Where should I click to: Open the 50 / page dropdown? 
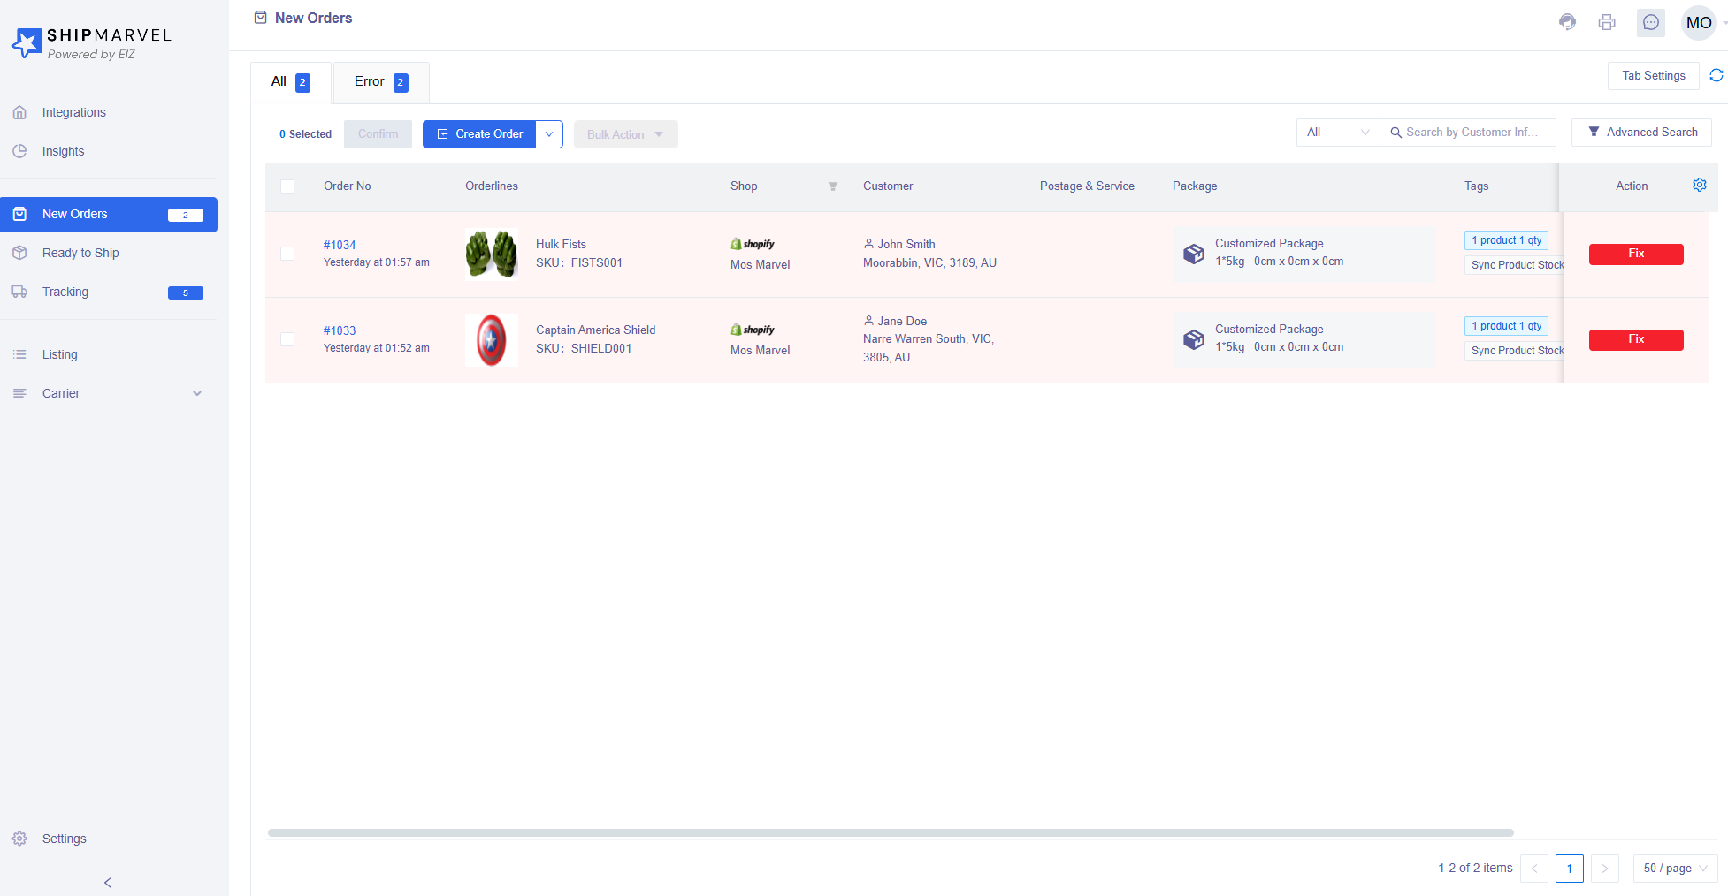[x=1674, y=869]
